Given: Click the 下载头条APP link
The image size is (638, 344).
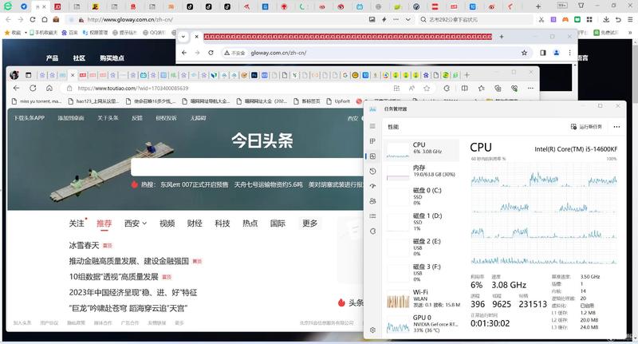Looking at the screenshot, I should pos(29,118).
